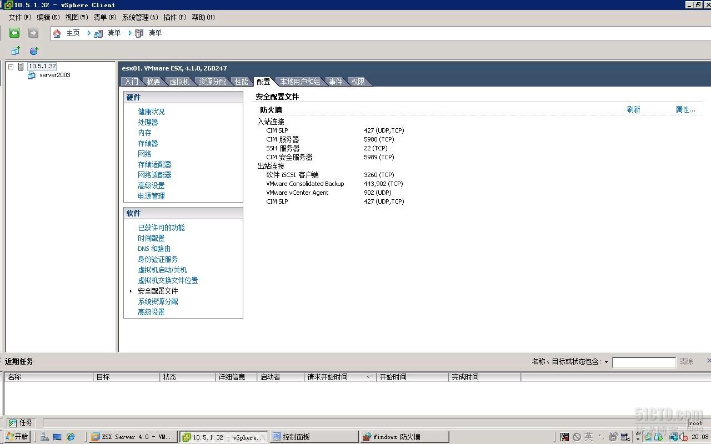This screenshot has width=711, height=444.
Task: Select host 10.5.1.32 server icon in tree
Action: click(x=22, y=67)
